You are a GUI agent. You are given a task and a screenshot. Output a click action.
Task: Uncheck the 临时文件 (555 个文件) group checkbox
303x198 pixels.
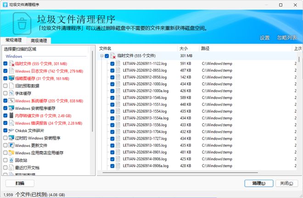tap(107, 56)
